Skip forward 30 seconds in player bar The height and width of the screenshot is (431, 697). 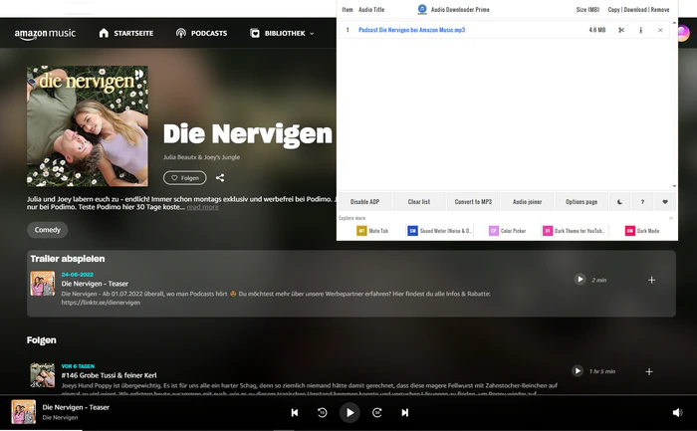click(377, 413)
